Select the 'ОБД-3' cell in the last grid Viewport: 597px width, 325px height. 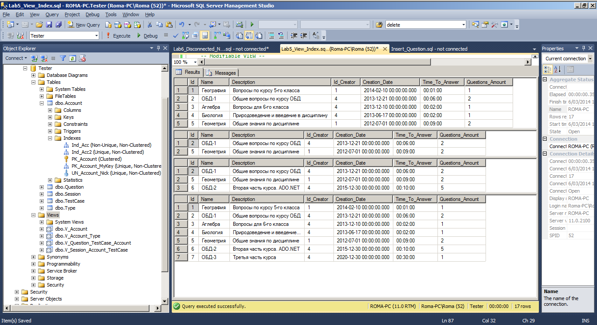pyautogui.click(x=214, y=257)
